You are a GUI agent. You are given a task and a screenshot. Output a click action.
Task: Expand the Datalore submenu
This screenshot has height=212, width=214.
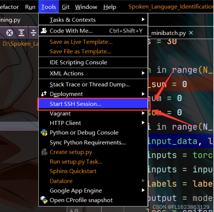[93, 181]
